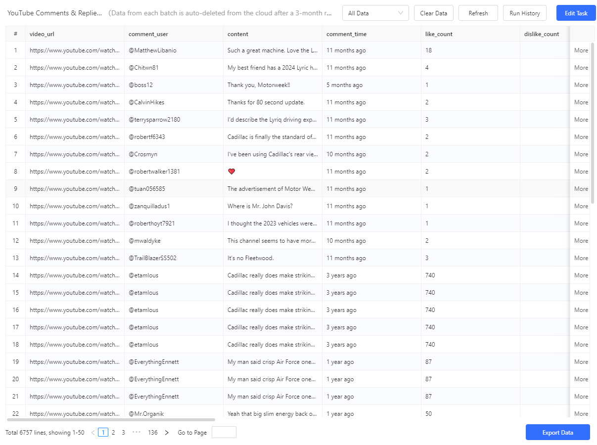The height and width of the screenshot is (445, 597).
Task: Navigate to last page 136
Action: pos(153,433)
